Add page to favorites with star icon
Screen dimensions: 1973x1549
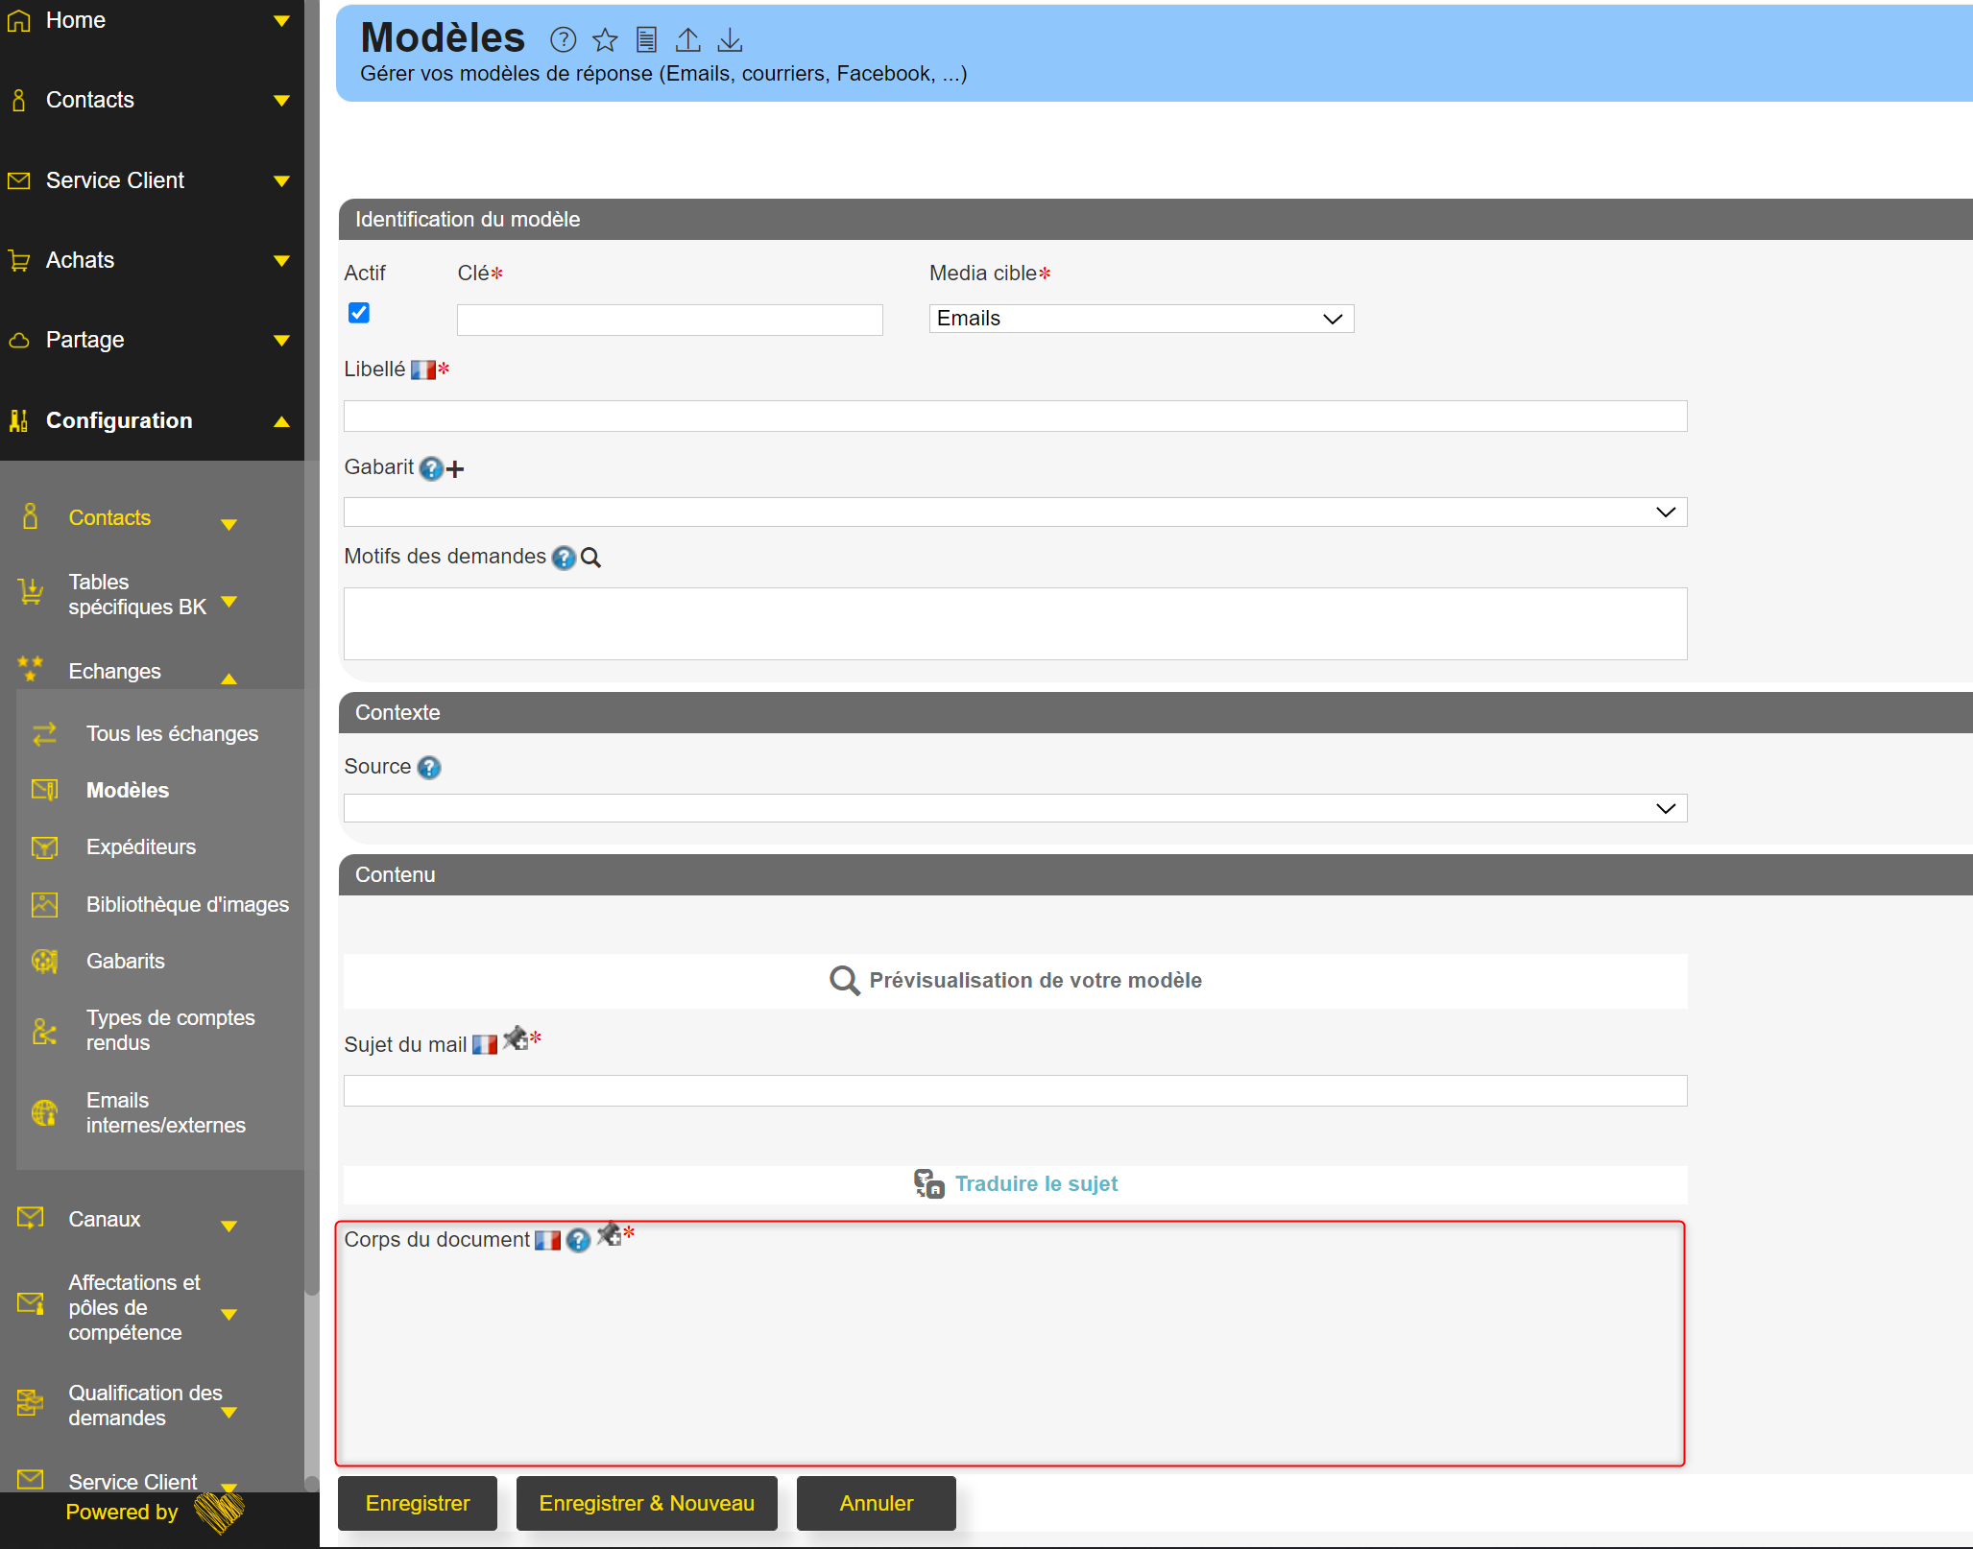point(605,39)
